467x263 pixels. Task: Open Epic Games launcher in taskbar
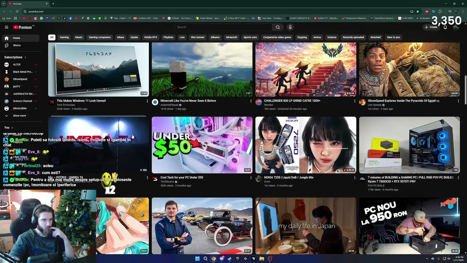point(238,259)
